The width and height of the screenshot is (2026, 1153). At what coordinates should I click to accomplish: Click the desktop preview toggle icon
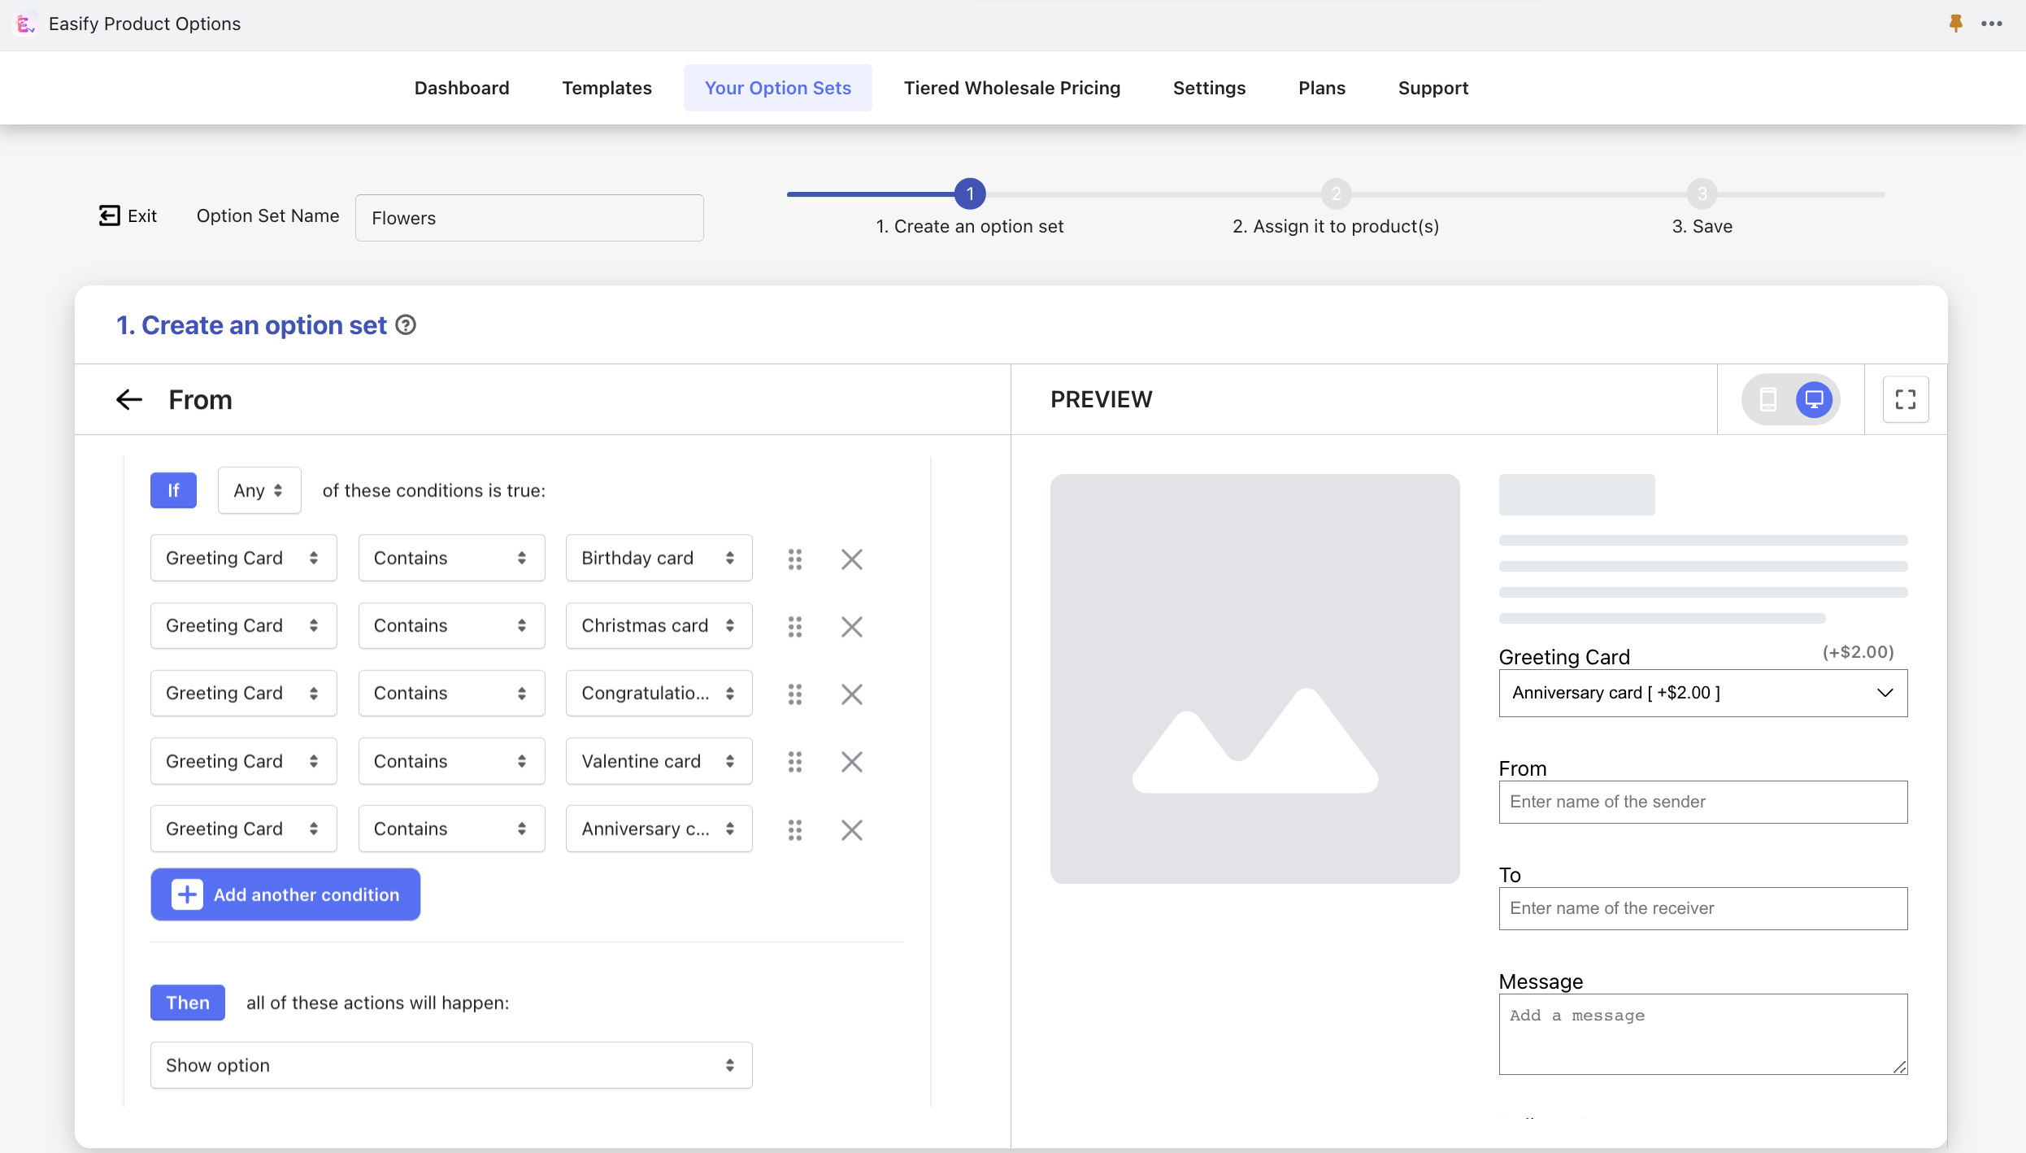tap(1815, 400)
